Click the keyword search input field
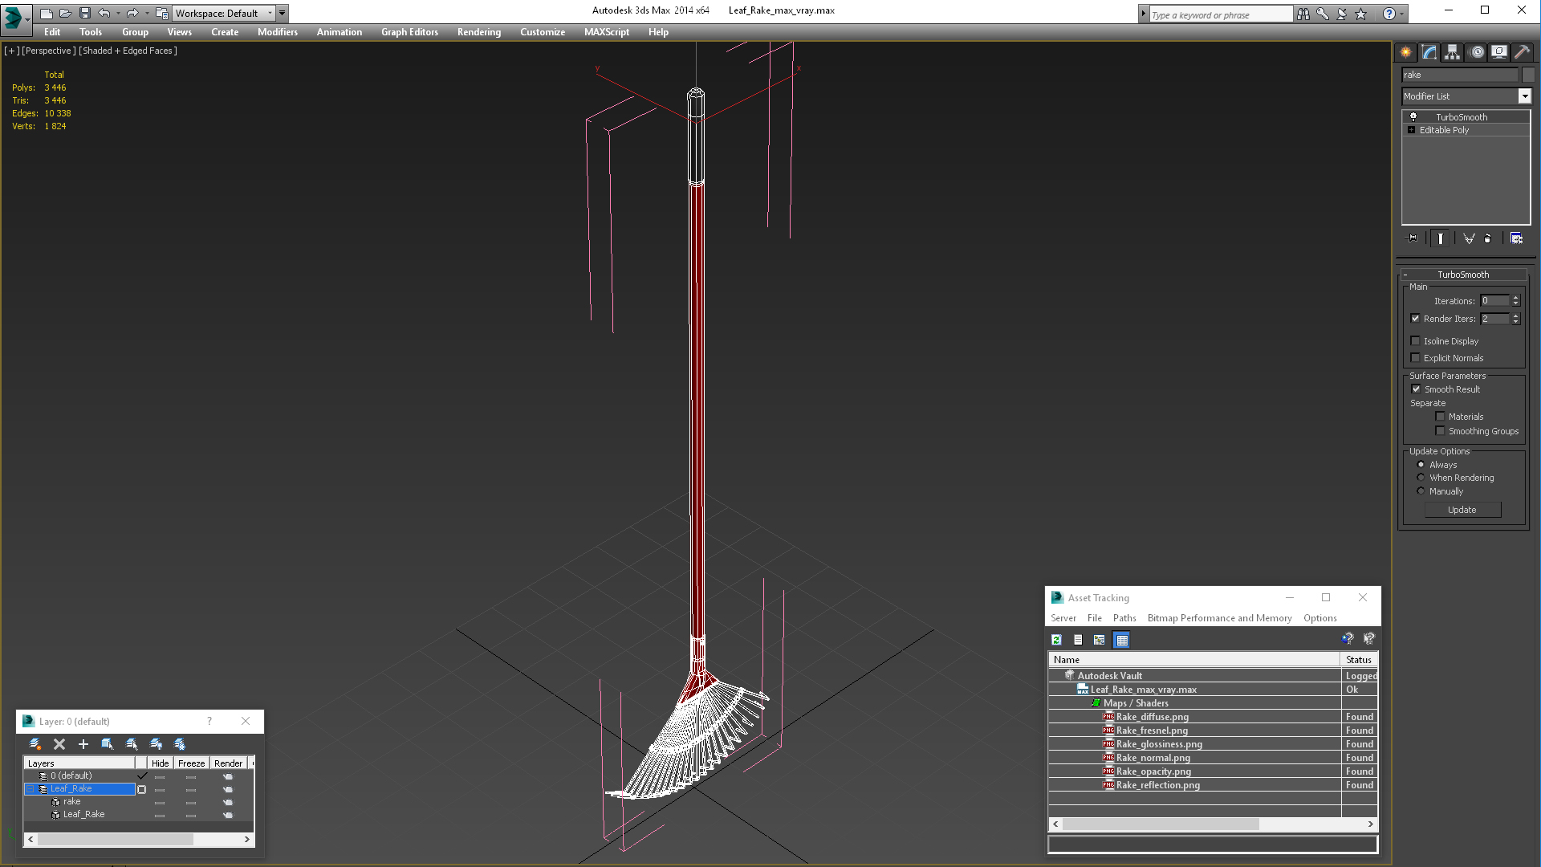 1220,14
